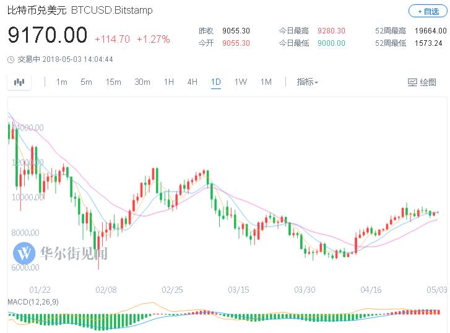Image resolution: width=450 pixels, height=333 pixels.
Task: Switch to 1m timeframe
Action: [x=61, y=82]
